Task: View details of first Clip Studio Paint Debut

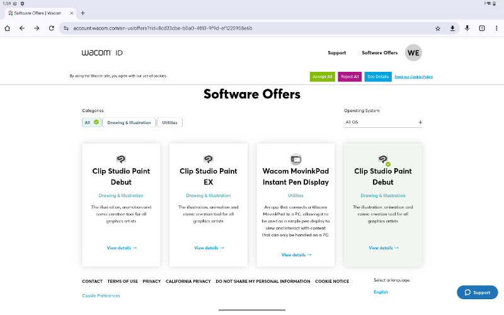Action: coord(122,248)
